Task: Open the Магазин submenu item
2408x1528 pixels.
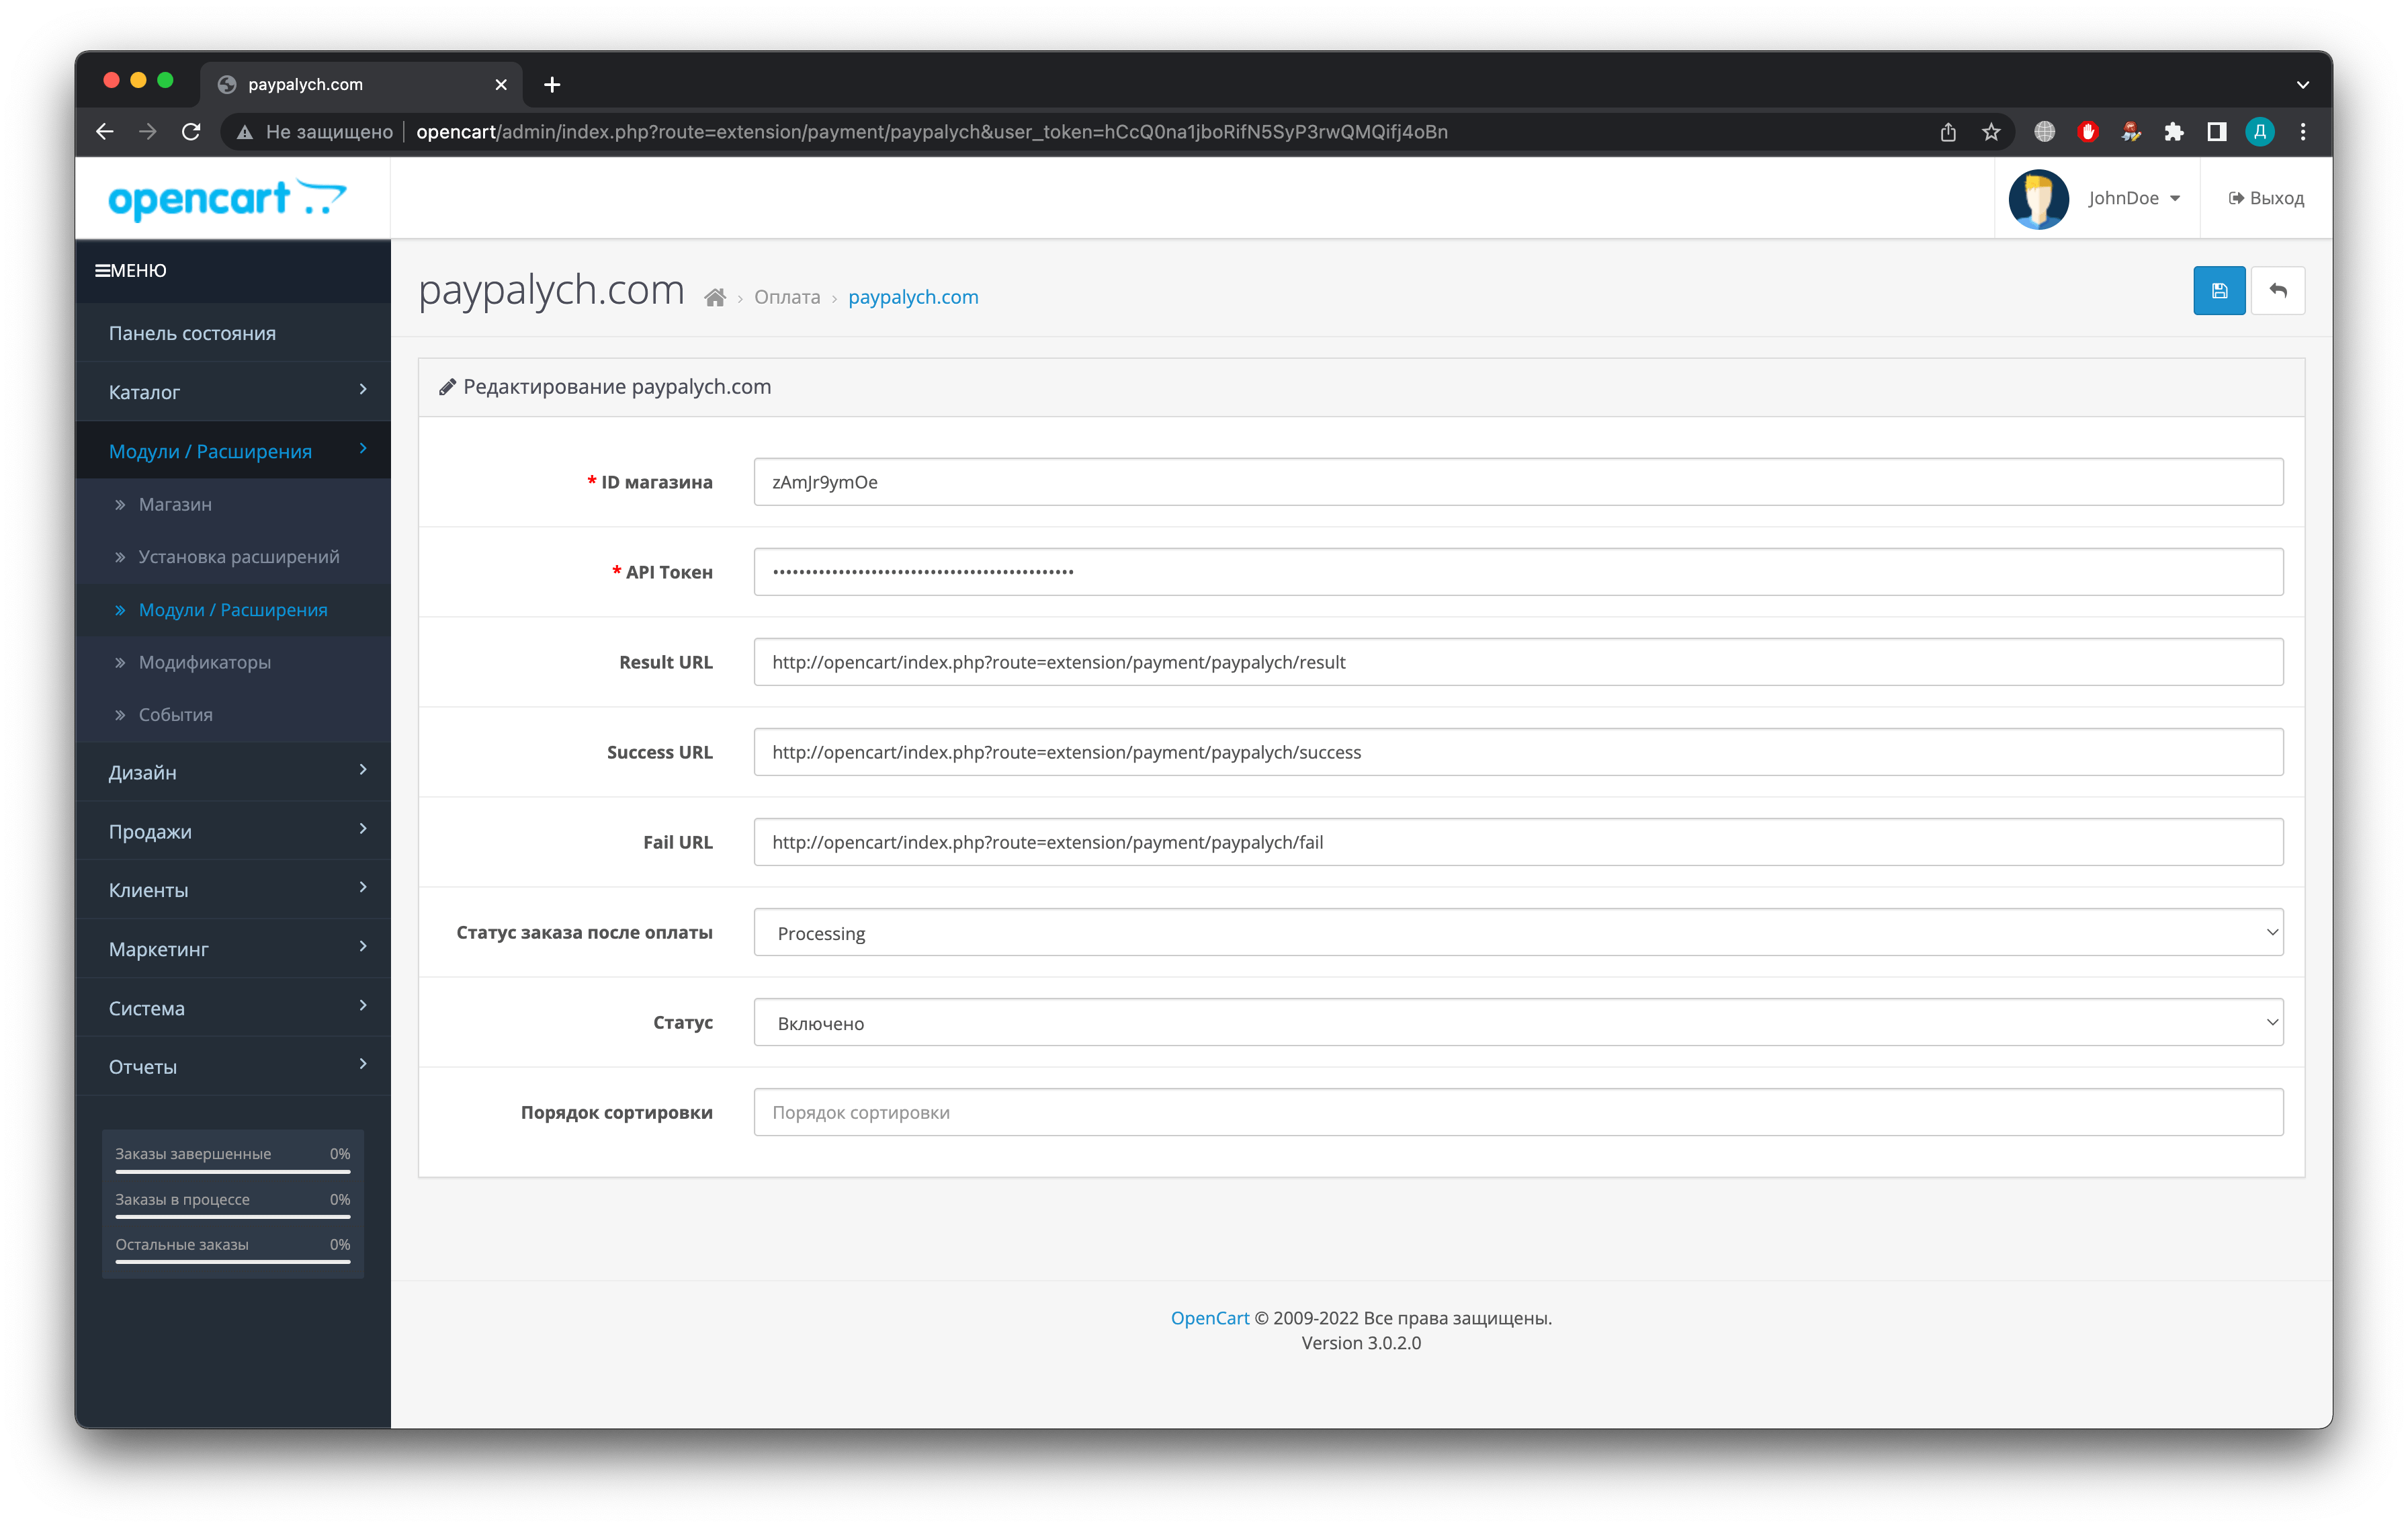Action: point(233,504)
